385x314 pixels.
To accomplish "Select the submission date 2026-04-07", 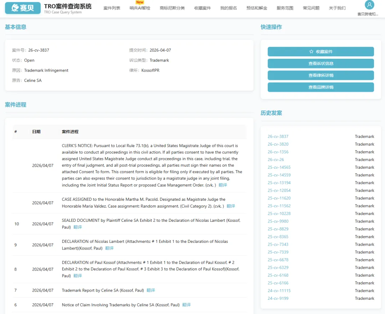I will point(160,50).
